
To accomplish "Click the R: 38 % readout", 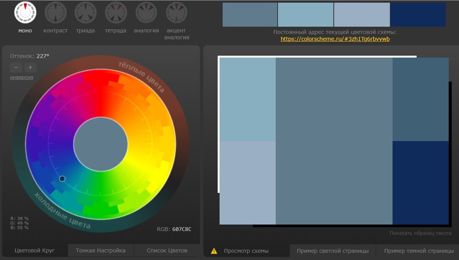I will [20, 219].
